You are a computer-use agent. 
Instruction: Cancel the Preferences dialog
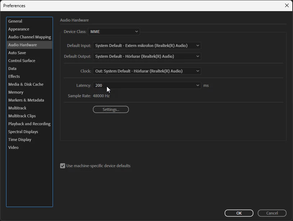(x=272, y=213)
